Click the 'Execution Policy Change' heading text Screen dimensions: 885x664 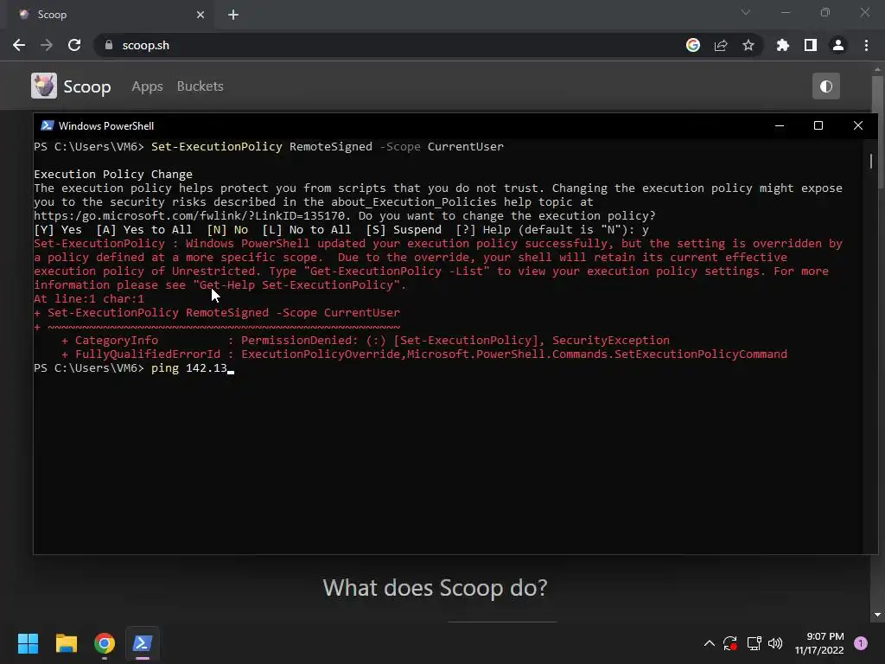pos(113,174)
